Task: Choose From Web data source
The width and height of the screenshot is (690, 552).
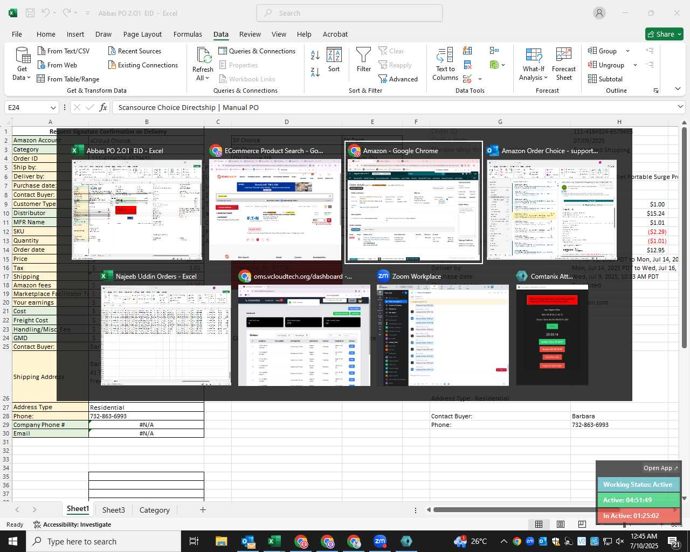Action: point(57,65)
